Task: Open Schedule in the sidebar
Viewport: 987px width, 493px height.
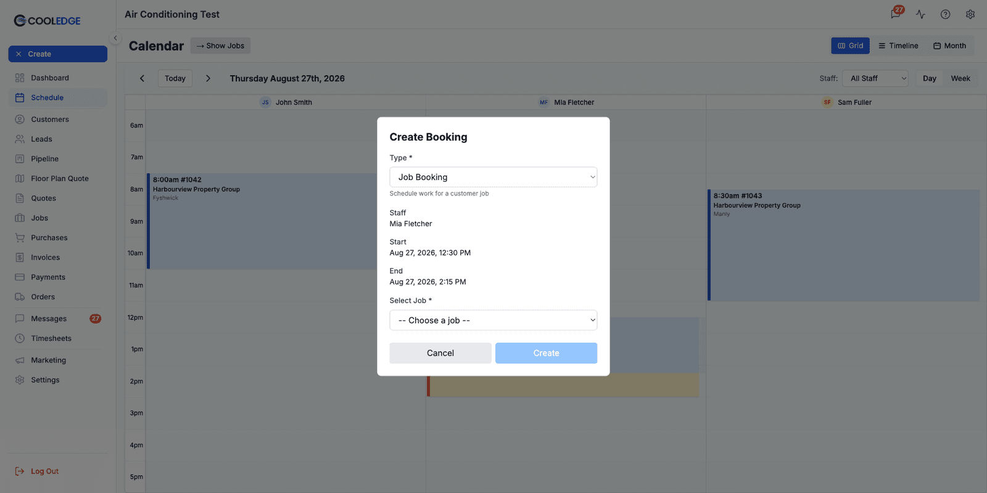Action: 58,97
